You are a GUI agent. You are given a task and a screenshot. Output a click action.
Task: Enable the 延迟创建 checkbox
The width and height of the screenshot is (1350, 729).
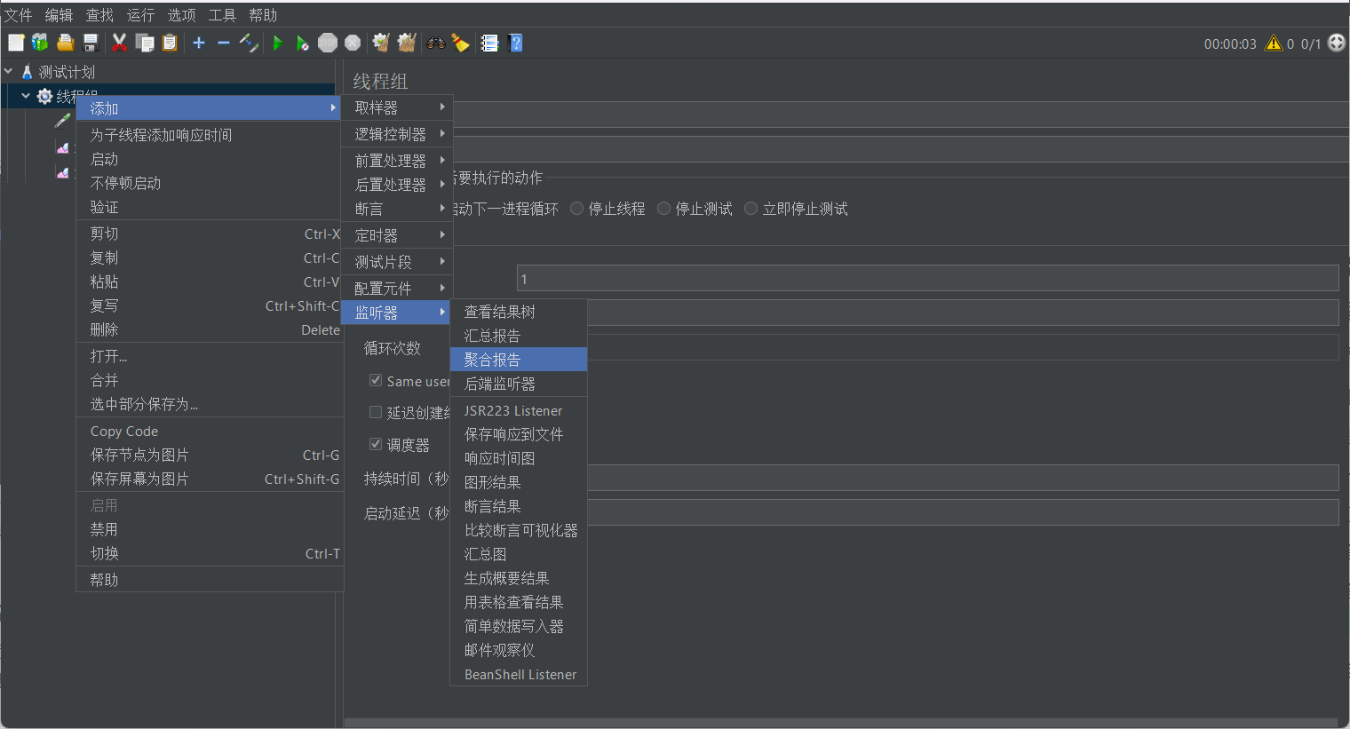point(376,412)
